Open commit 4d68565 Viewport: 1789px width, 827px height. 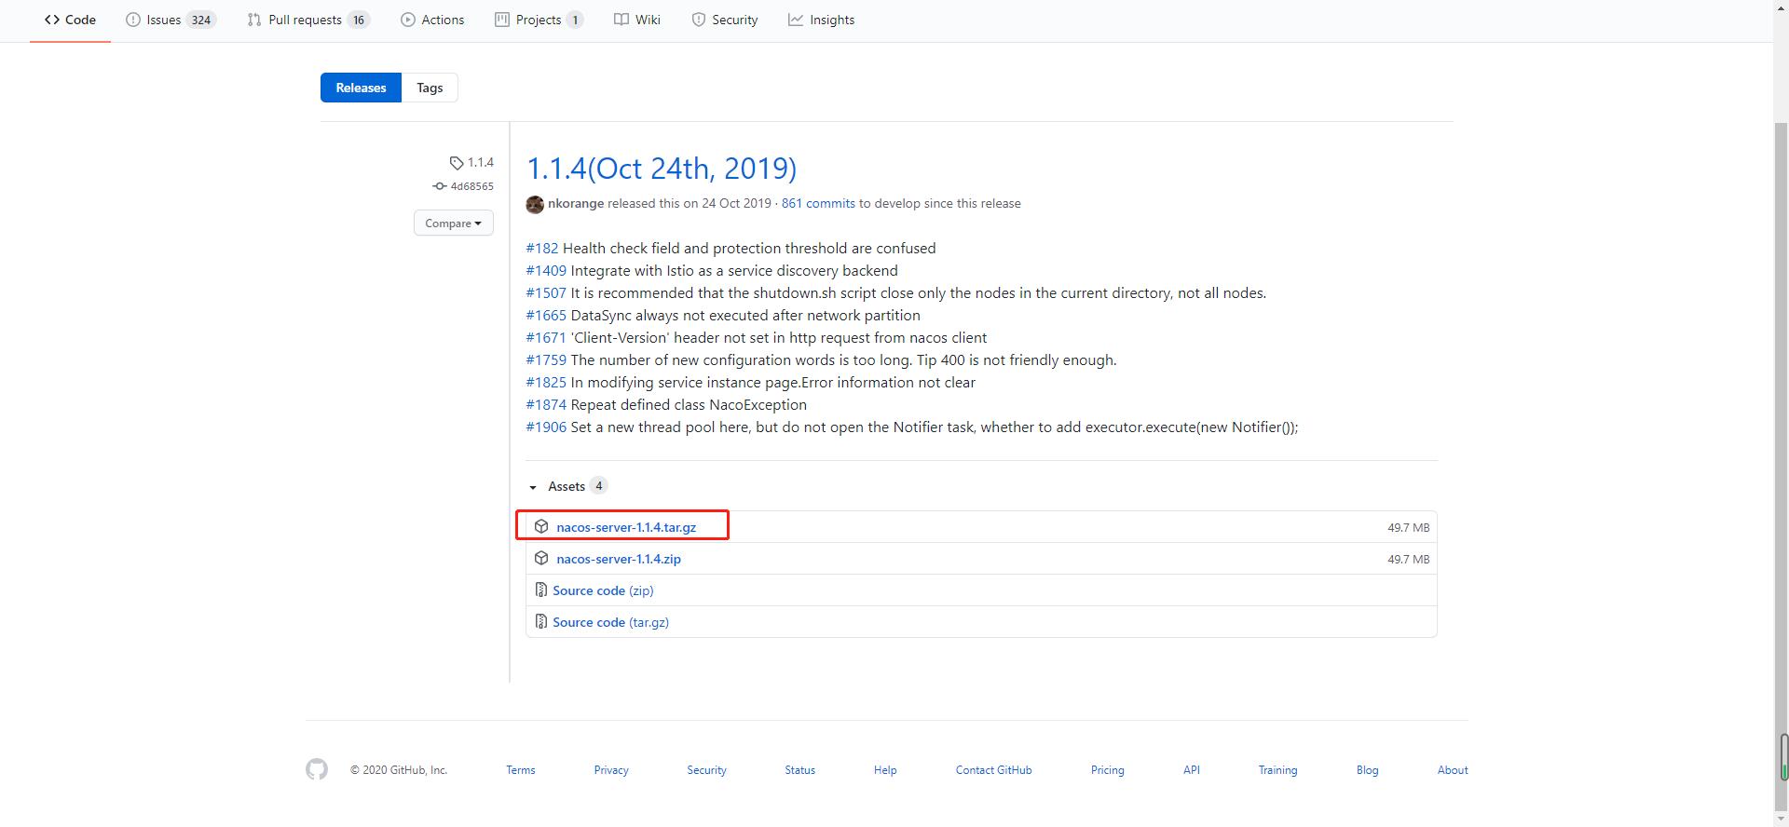pos(472,186)
